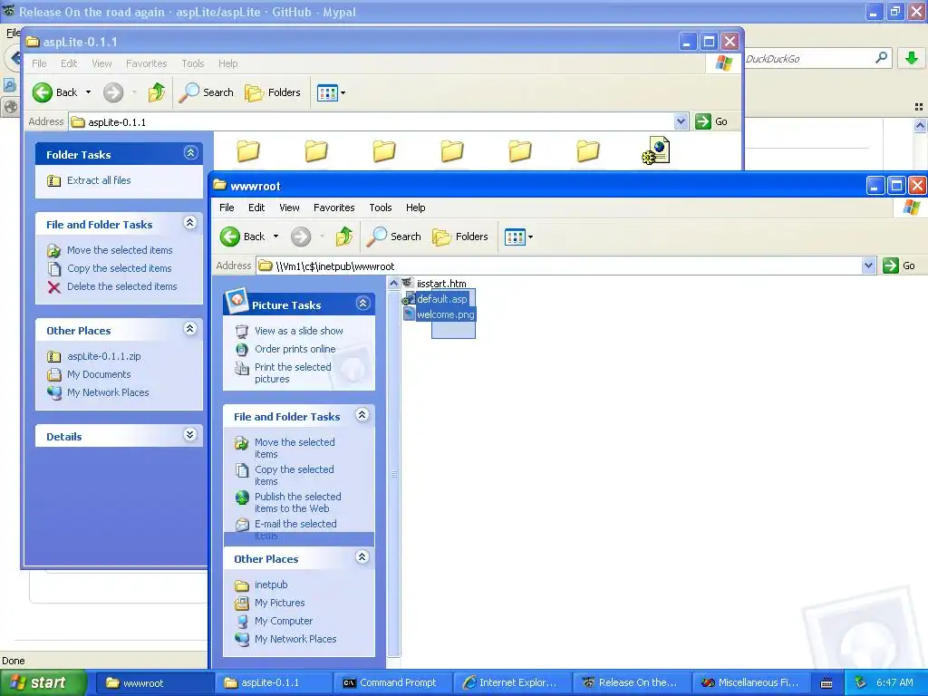Go up one level in wwwroot window
The image size is (928, 696).
[343, 237]
